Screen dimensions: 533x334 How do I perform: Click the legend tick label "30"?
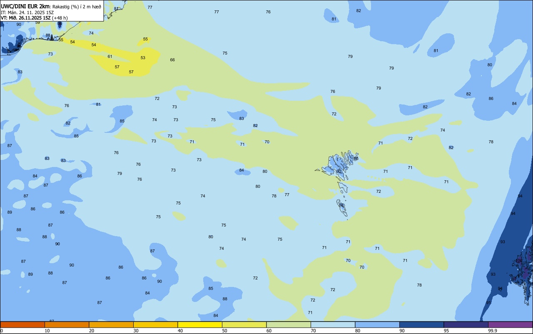(x=136, y=331)
